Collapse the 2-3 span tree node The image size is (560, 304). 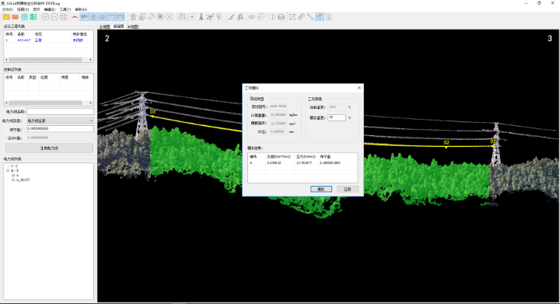(x=8, y=170)
